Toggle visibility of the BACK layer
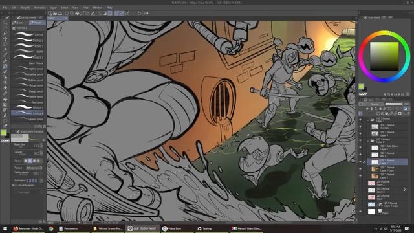Image resolution: width=414 pixels, height=233 pixels. 361,155
